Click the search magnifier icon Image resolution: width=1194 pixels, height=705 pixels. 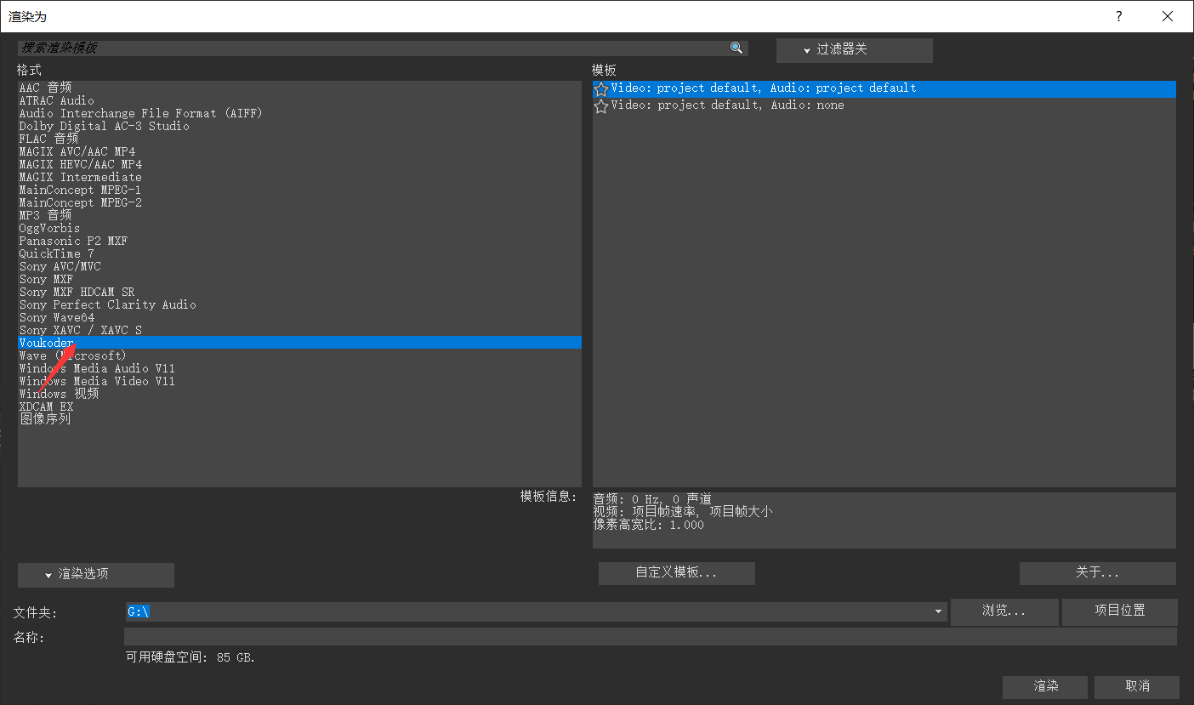pyautogui.click(x=736, y=48)
